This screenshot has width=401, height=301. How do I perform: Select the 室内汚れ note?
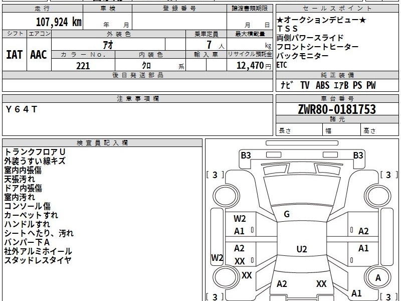[20, 197]
